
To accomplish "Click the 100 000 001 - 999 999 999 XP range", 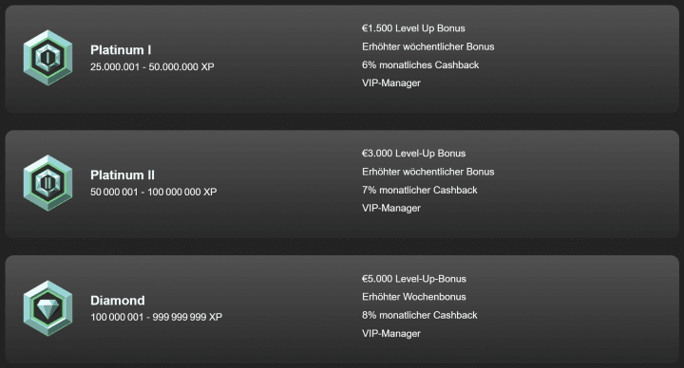I will 156,317.
